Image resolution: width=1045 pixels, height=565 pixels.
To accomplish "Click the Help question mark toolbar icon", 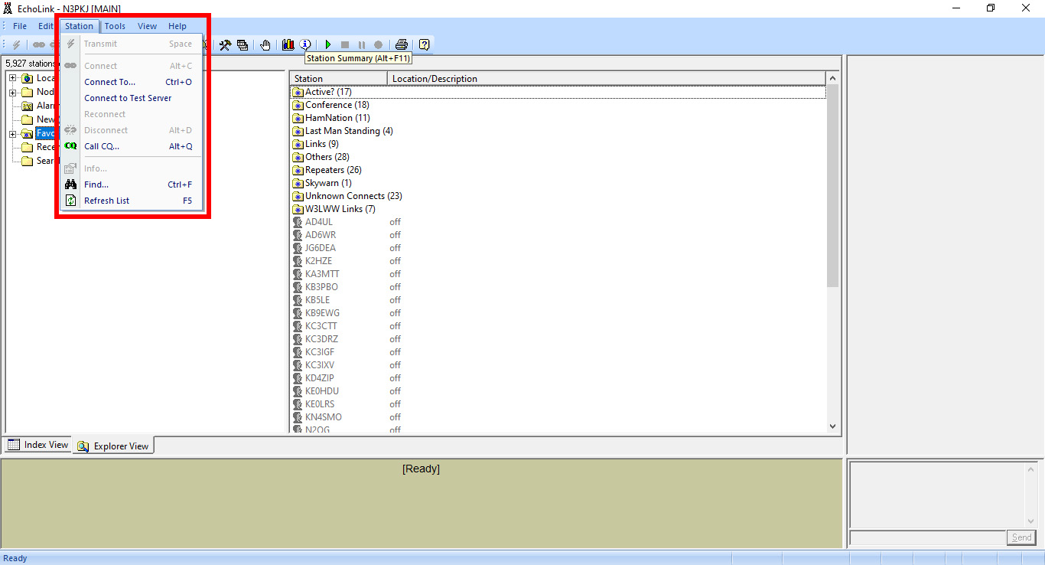I will (424, 45).
